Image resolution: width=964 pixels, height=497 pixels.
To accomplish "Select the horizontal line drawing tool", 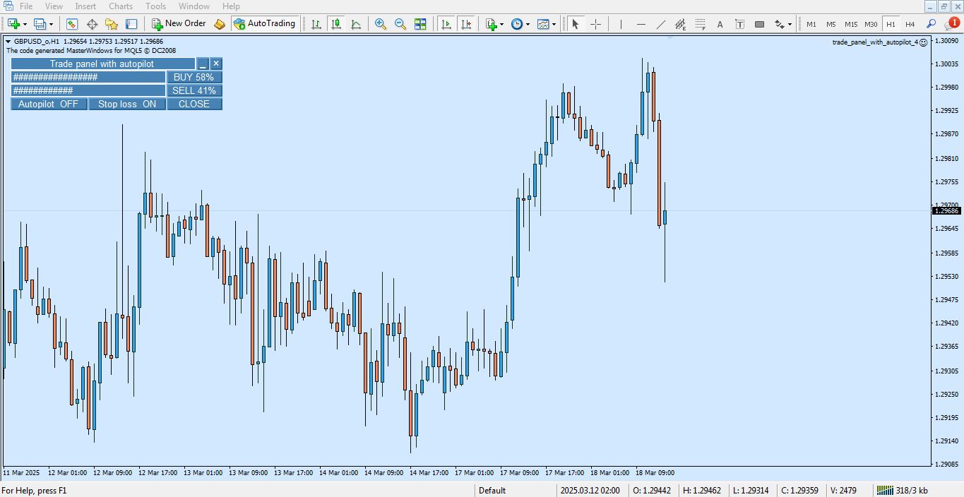I will coord(641,23).
